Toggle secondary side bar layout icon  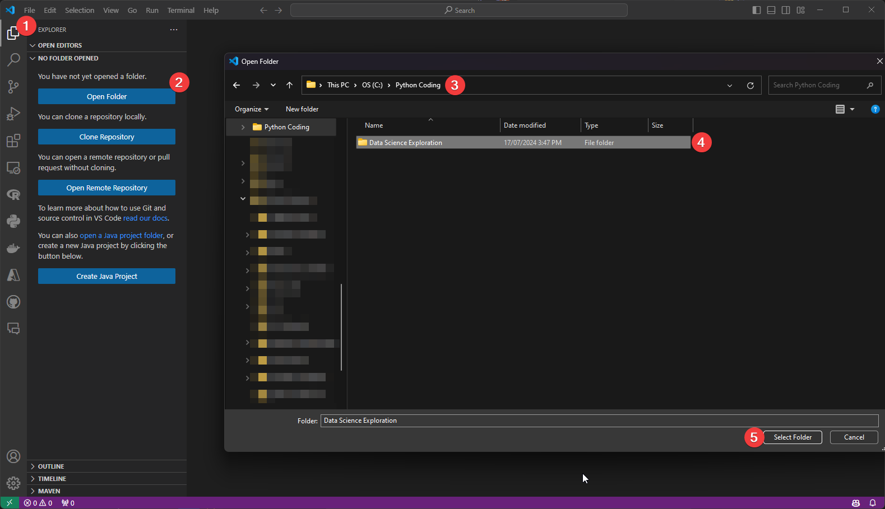tap(786, 10)
